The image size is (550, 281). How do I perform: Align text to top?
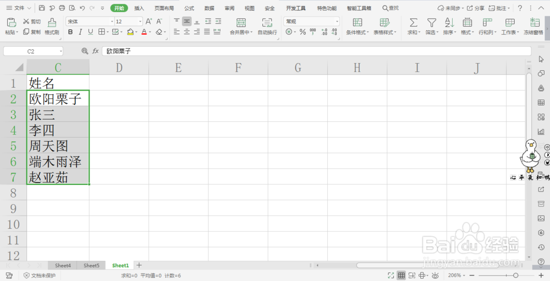pyautogui.click(x=177, y=21)
